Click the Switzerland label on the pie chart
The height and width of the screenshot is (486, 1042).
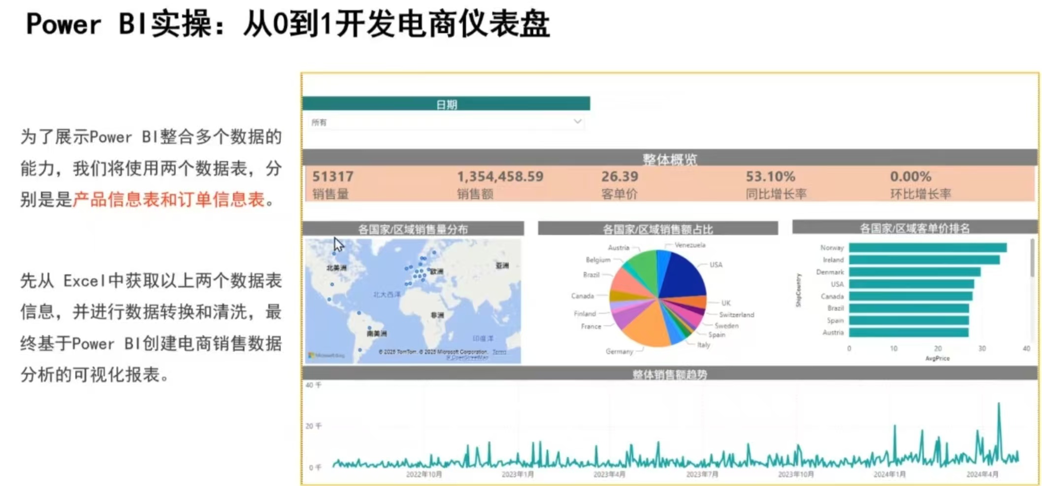pos(736,315)
